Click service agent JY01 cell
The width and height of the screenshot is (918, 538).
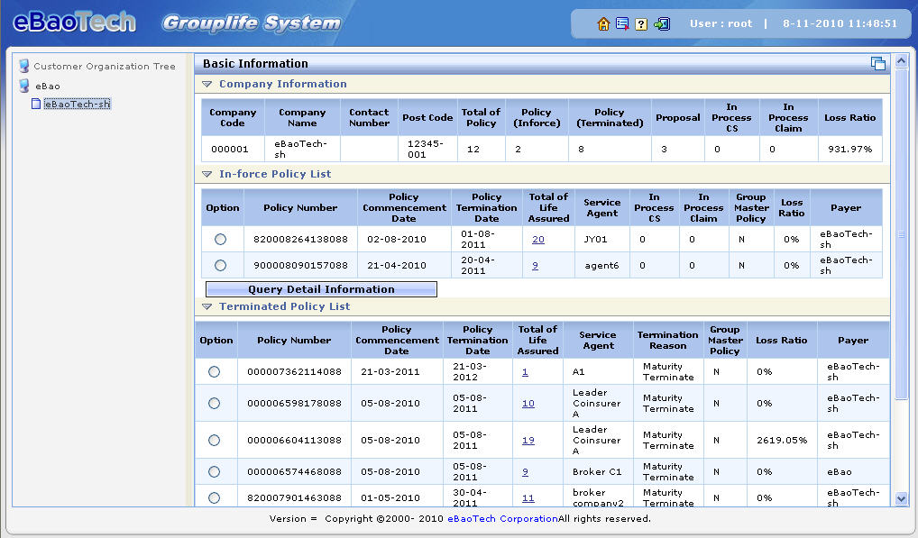click(601, 239)
